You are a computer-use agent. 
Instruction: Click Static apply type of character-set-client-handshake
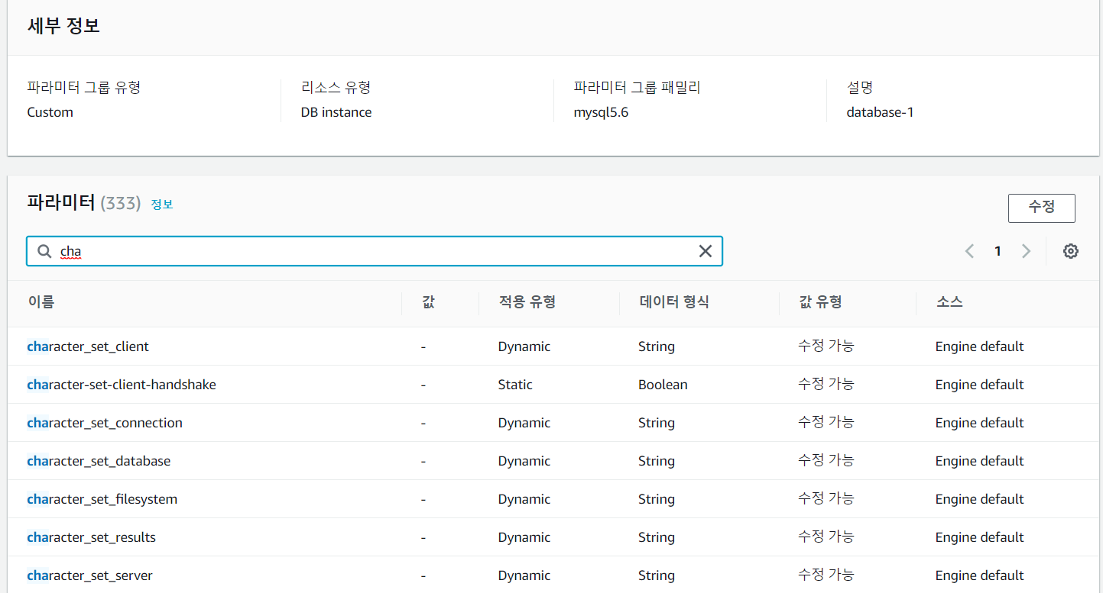pos(515,385)
